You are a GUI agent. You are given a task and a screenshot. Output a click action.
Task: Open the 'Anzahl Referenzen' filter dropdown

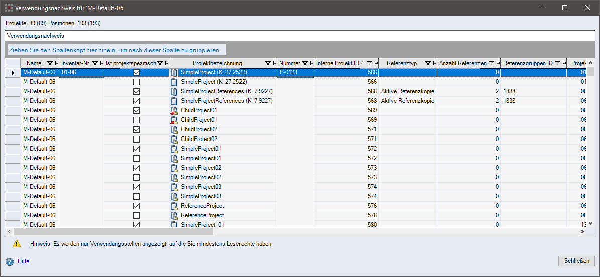click(491, 63)
